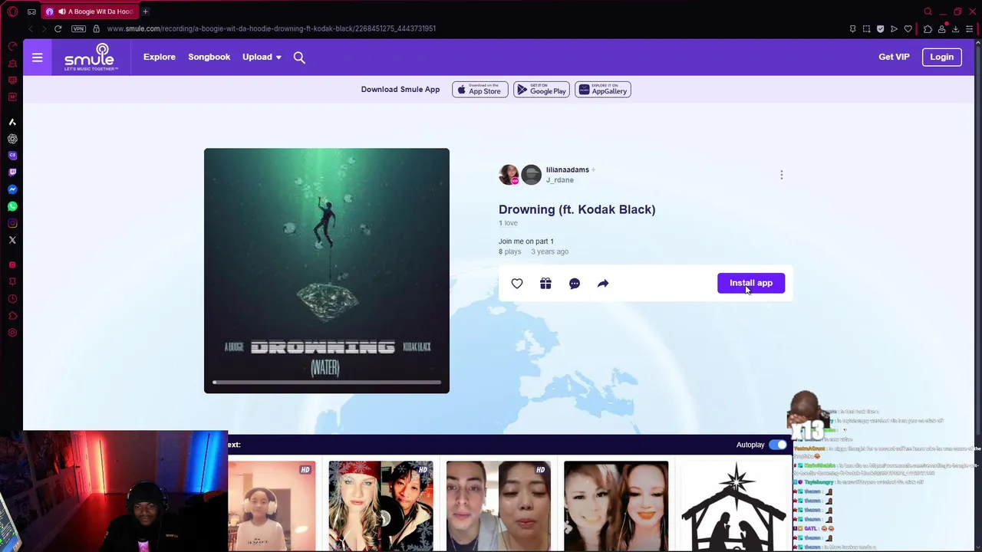Add page to bookmarks heart icon
The height and width of the screenshot is (552, 982).
pos(908,28)
